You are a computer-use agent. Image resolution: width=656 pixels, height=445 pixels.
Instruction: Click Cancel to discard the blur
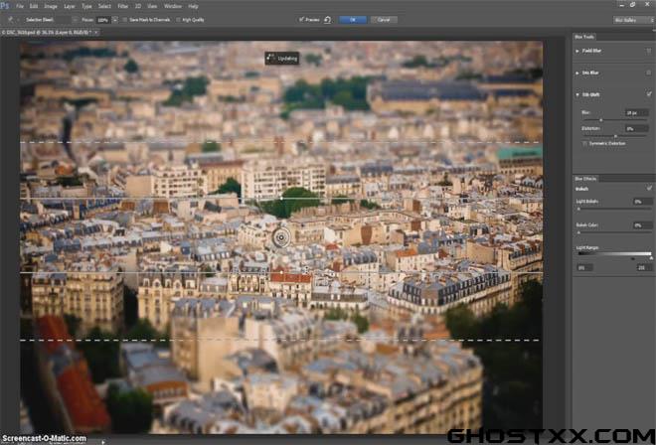coord(384,20)
